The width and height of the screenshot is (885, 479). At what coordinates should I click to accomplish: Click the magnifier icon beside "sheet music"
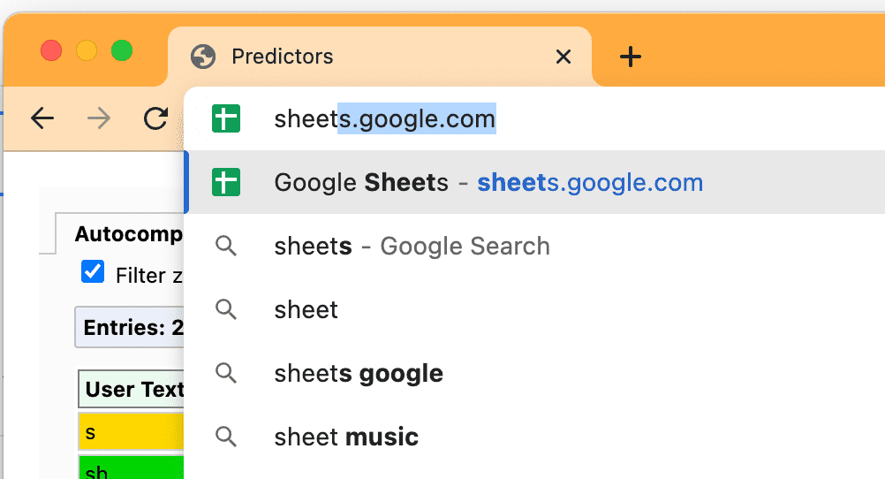click(226, 437)
